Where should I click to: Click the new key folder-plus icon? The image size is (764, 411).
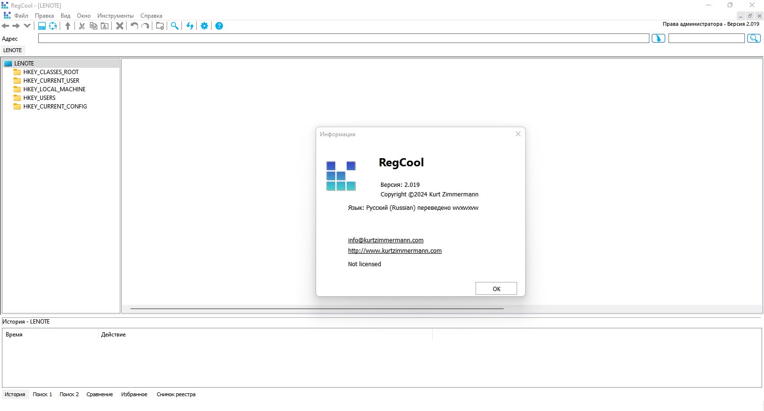[160, 26]
